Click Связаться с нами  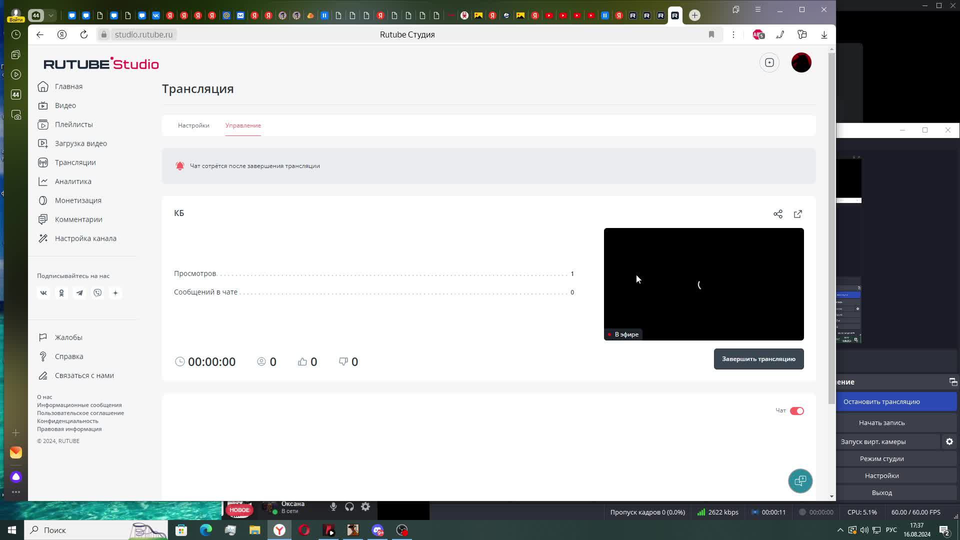pyautogui.click(x=76, y=375)
